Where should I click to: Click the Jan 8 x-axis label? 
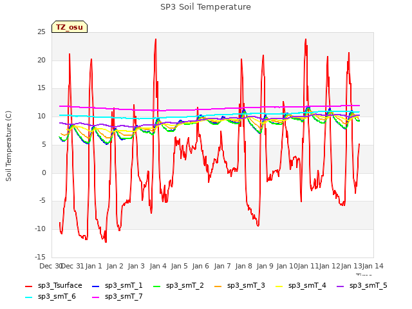tap(243, 266)
